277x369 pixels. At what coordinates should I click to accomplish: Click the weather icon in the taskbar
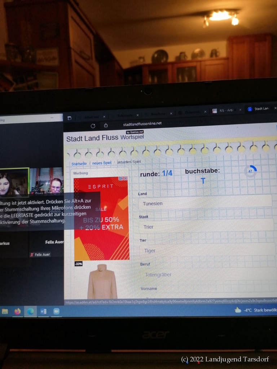238,310
